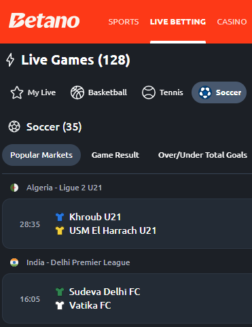Click the My Live star icon
The image size is (252, 327).
tap(17, 92)
